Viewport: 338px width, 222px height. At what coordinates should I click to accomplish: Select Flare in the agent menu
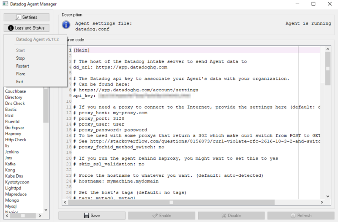20,74
